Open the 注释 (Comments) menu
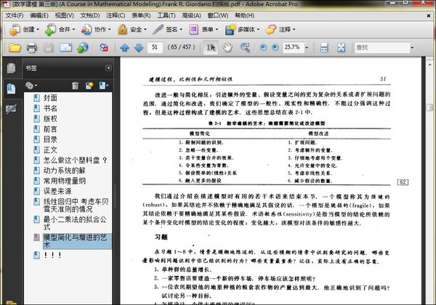 (x=118, y=14)
